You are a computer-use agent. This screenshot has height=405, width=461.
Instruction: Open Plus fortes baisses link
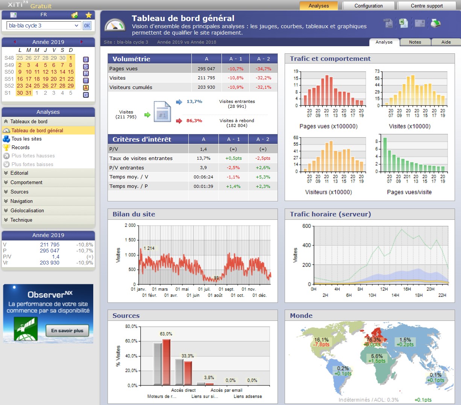32,164
